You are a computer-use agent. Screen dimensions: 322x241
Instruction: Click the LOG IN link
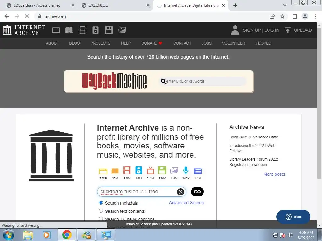point(272,30)
